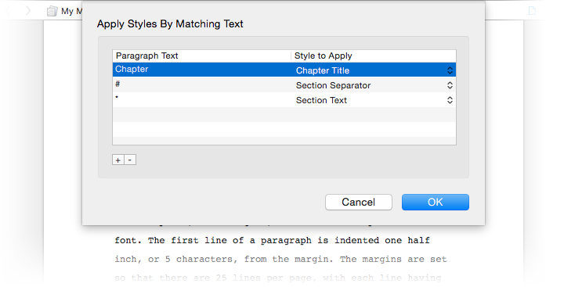Click the document icon beside My M
Image resolution: width=564 pixels, height=287 pixels.
pyautogui.click(x=52, y=11)
